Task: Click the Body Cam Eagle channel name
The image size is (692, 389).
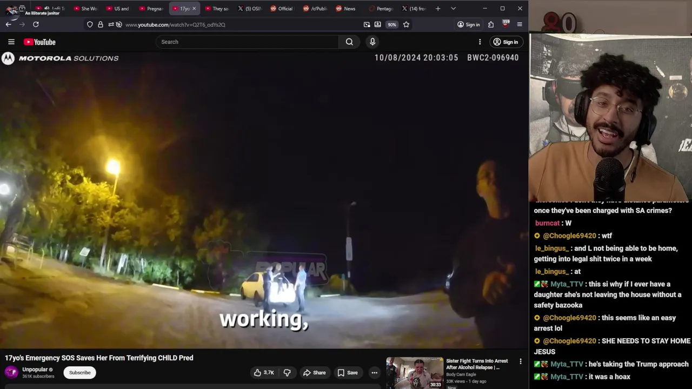Action: coord(461,374)
